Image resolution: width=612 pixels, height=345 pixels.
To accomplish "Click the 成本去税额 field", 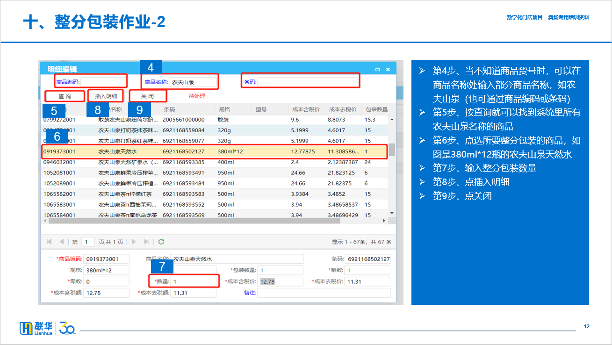I will (194, 293).
